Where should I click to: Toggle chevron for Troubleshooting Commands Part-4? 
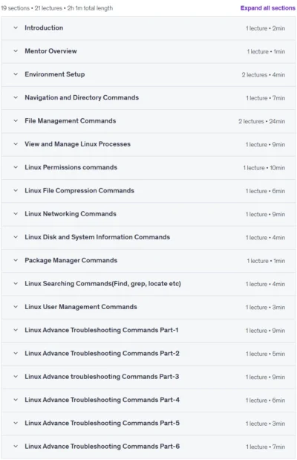pyautogui.click(x=16, y=400)
